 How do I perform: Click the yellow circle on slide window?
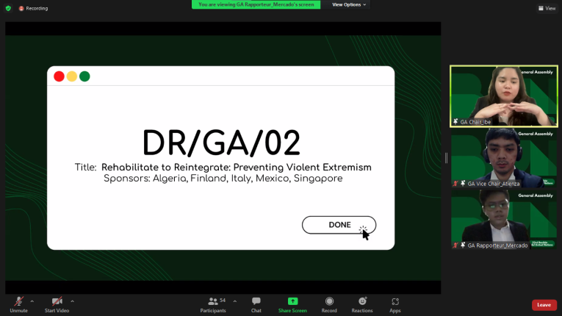[x=72, y=76]
